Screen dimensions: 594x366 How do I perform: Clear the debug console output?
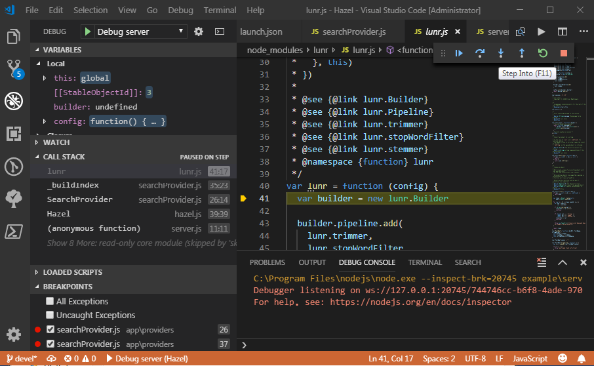click(542, 262)
